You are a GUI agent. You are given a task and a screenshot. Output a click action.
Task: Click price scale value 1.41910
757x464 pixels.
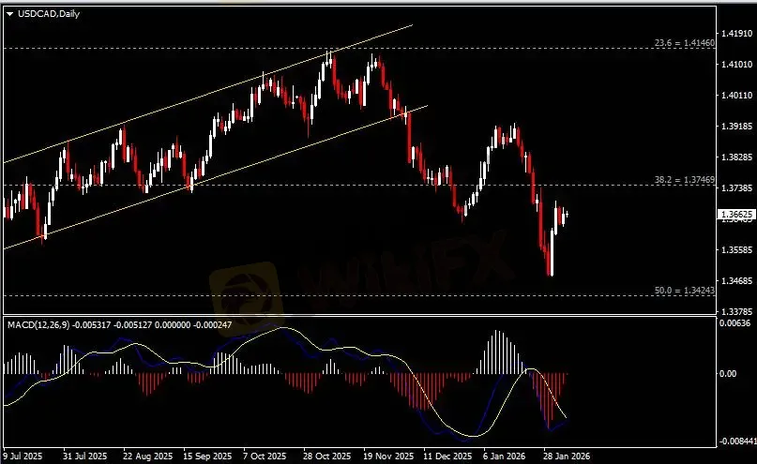tap(736, 34)
